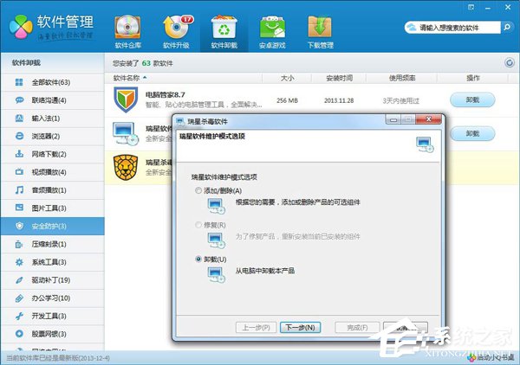
Task: Click the 电脑管家8.7 shield icon
Action: tap(126, 99)
